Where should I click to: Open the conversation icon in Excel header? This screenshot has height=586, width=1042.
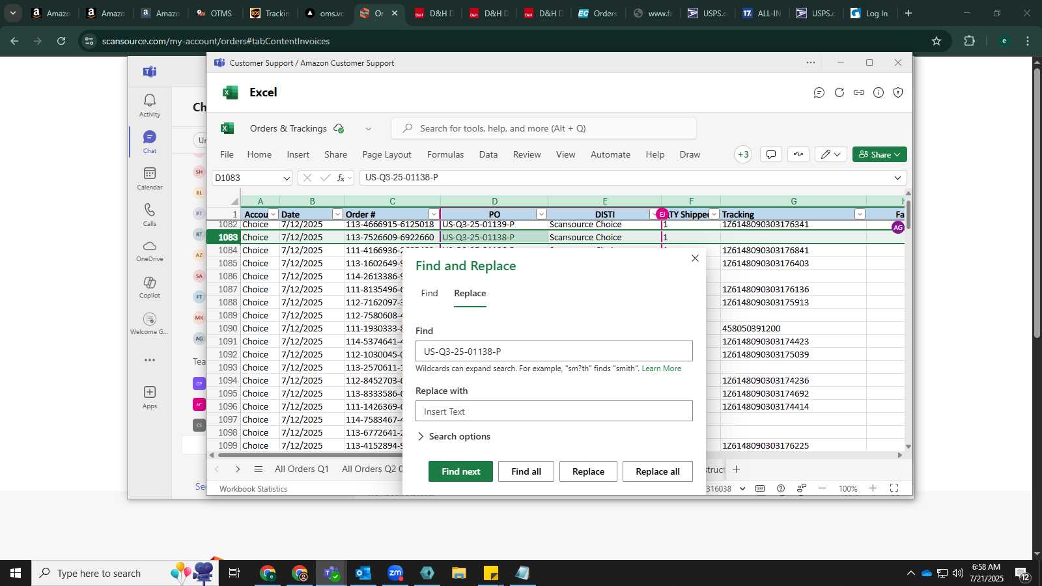[819, 92]
